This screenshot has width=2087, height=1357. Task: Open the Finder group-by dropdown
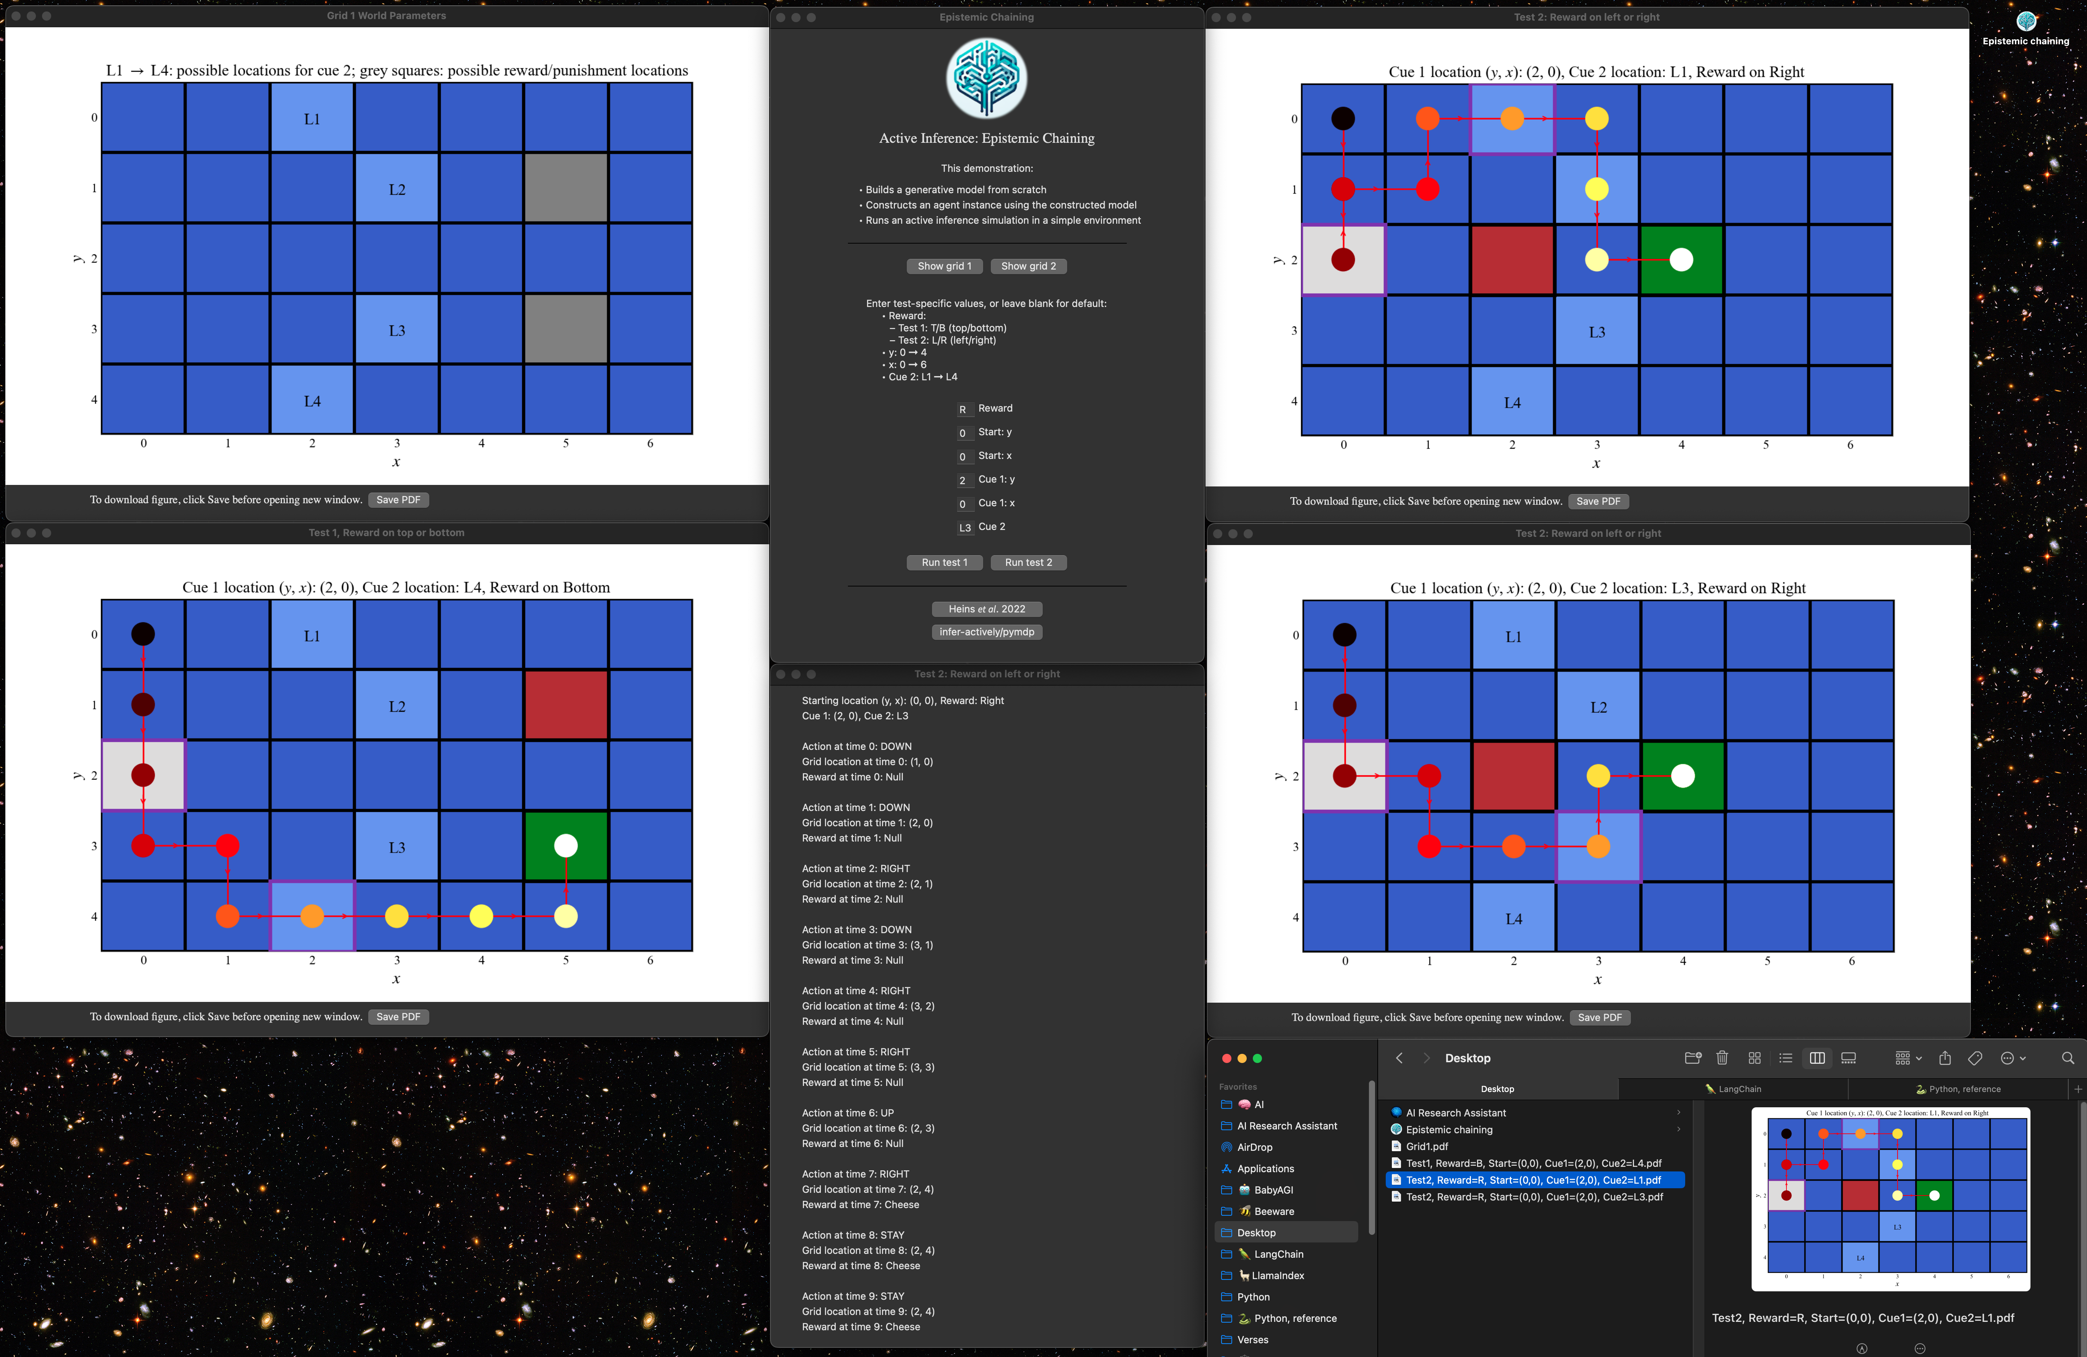click(x=1908, y=1058)
